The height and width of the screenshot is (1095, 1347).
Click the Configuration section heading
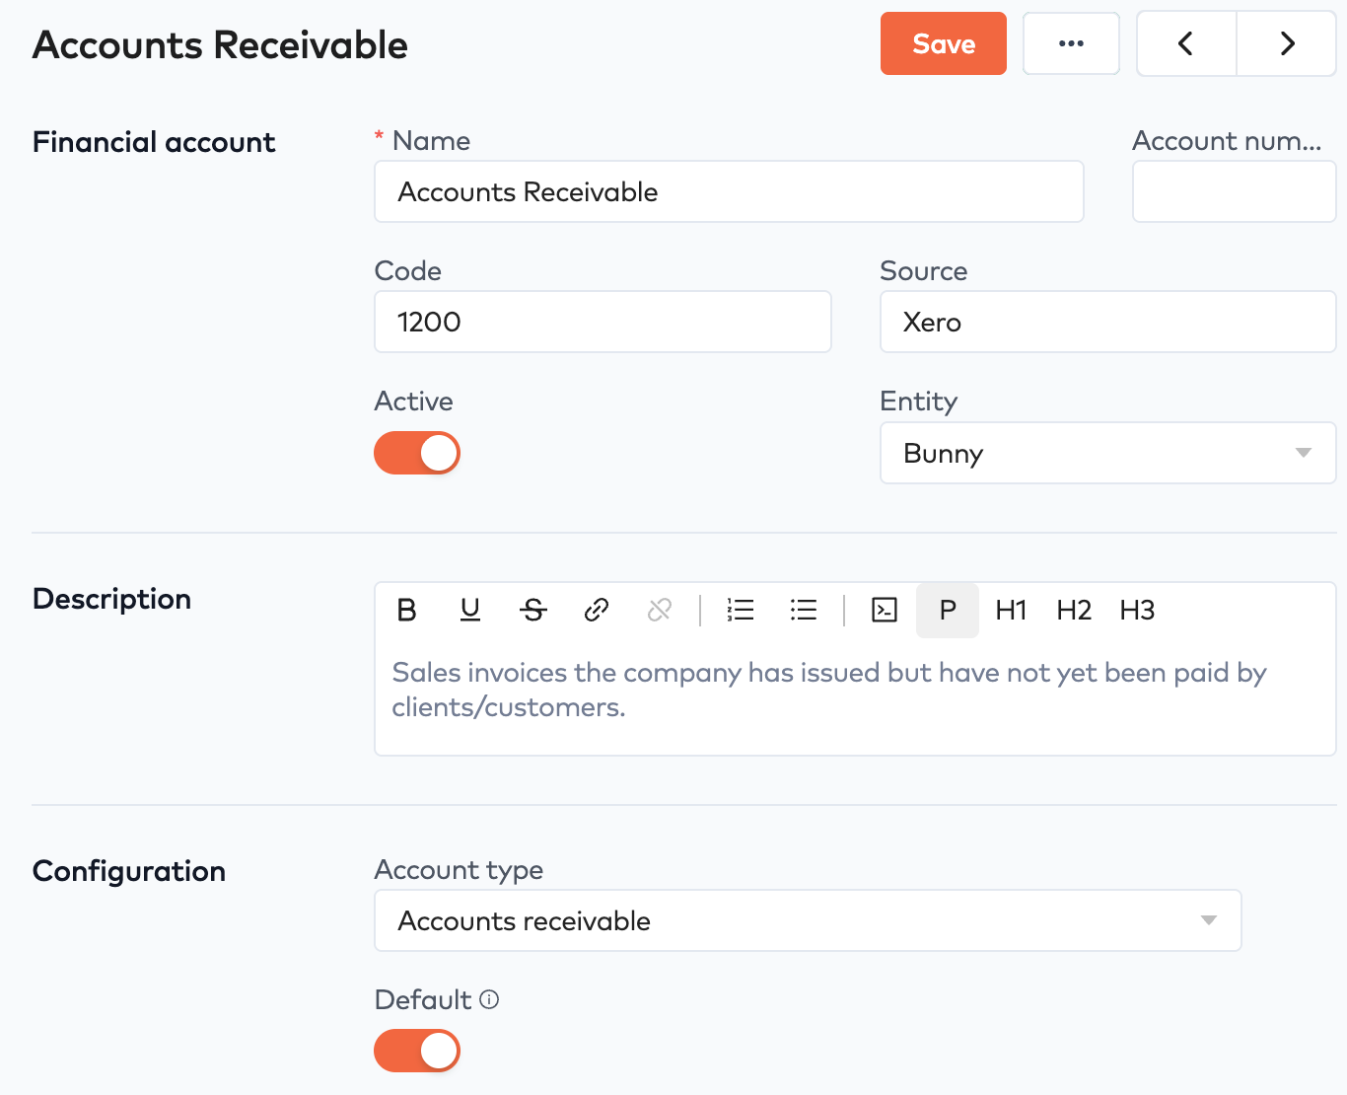(129, 871)
